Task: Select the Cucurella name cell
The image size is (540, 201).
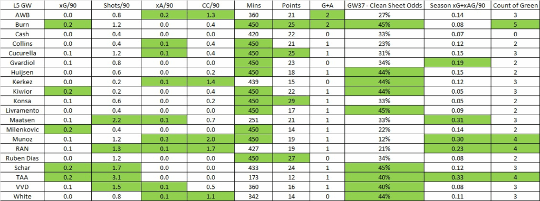Action: click(22, 53)
